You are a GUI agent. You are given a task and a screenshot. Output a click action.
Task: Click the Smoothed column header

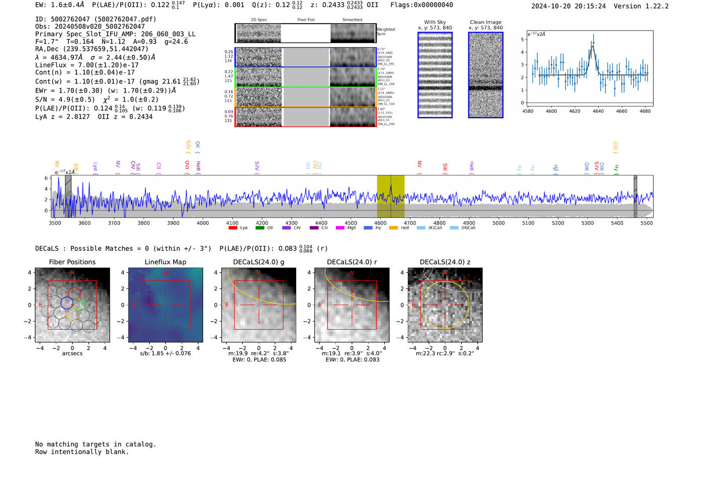353,20
